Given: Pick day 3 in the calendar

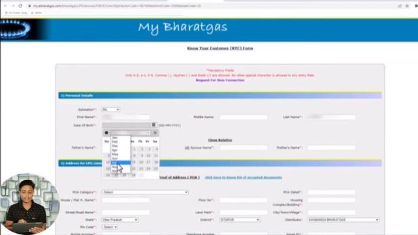Looking at the screenshot, I should pos(149,149).
